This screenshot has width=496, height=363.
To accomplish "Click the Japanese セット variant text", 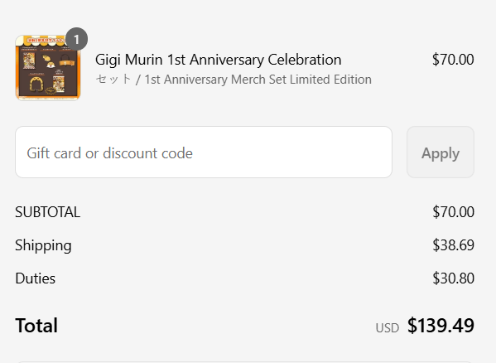I will coord(113,79).
